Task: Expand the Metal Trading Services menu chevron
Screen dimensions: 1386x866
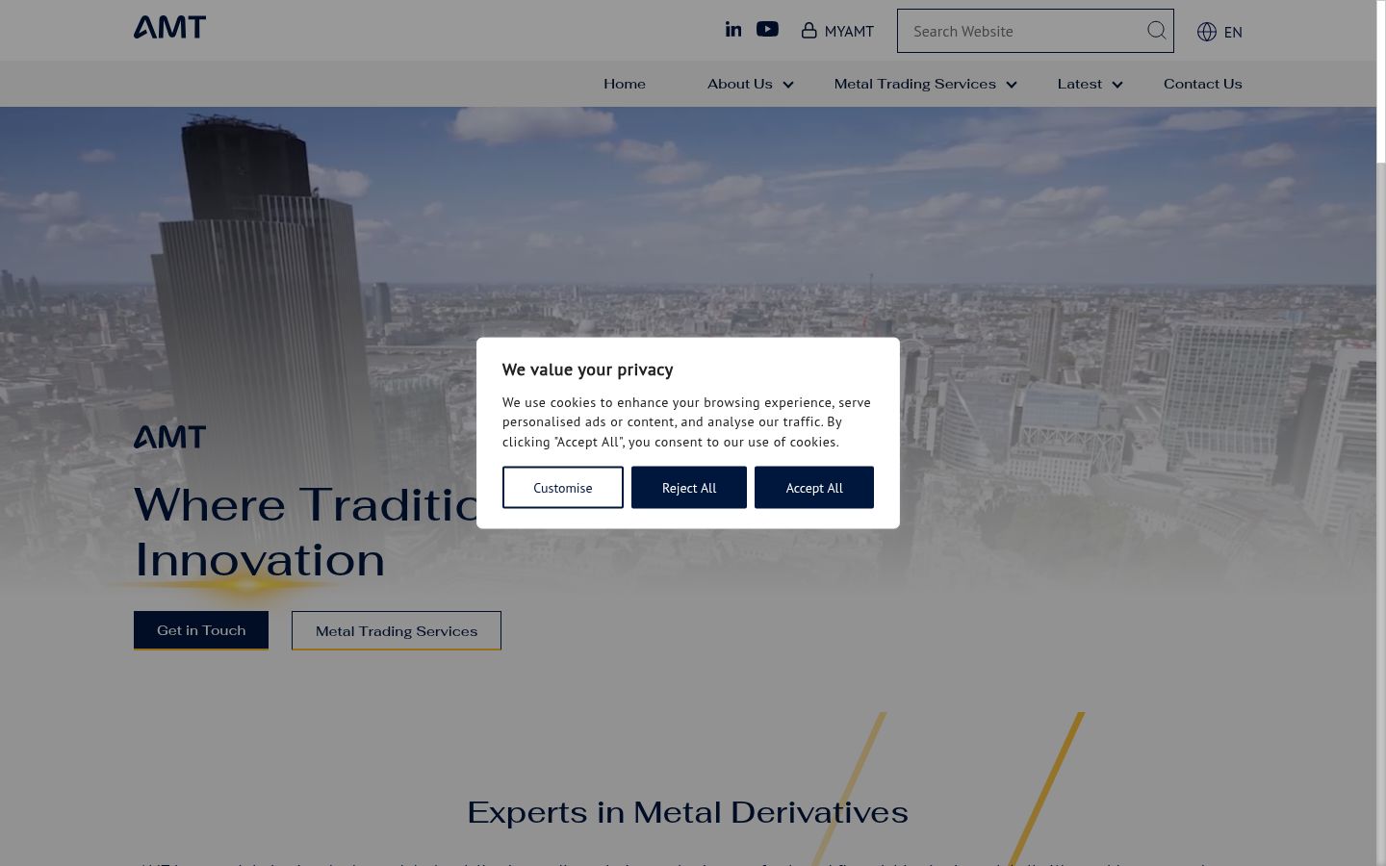Action: 1012,85
